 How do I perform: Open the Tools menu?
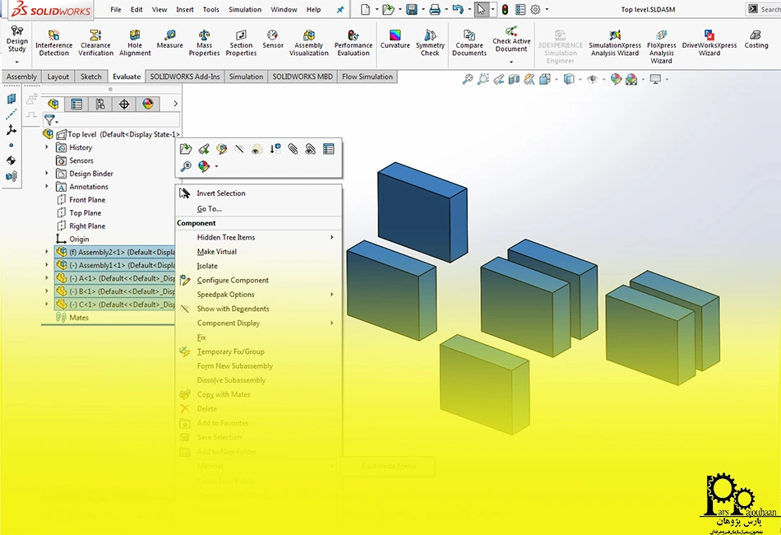210,10
